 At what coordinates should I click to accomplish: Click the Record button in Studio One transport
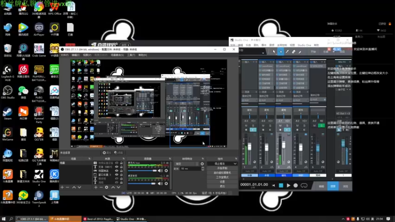295,185
